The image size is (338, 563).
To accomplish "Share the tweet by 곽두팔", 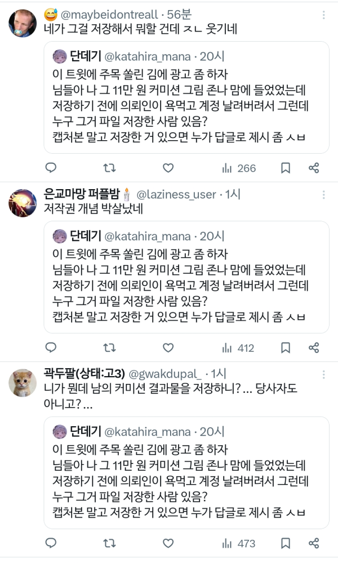I will click(x=314, y=543).
